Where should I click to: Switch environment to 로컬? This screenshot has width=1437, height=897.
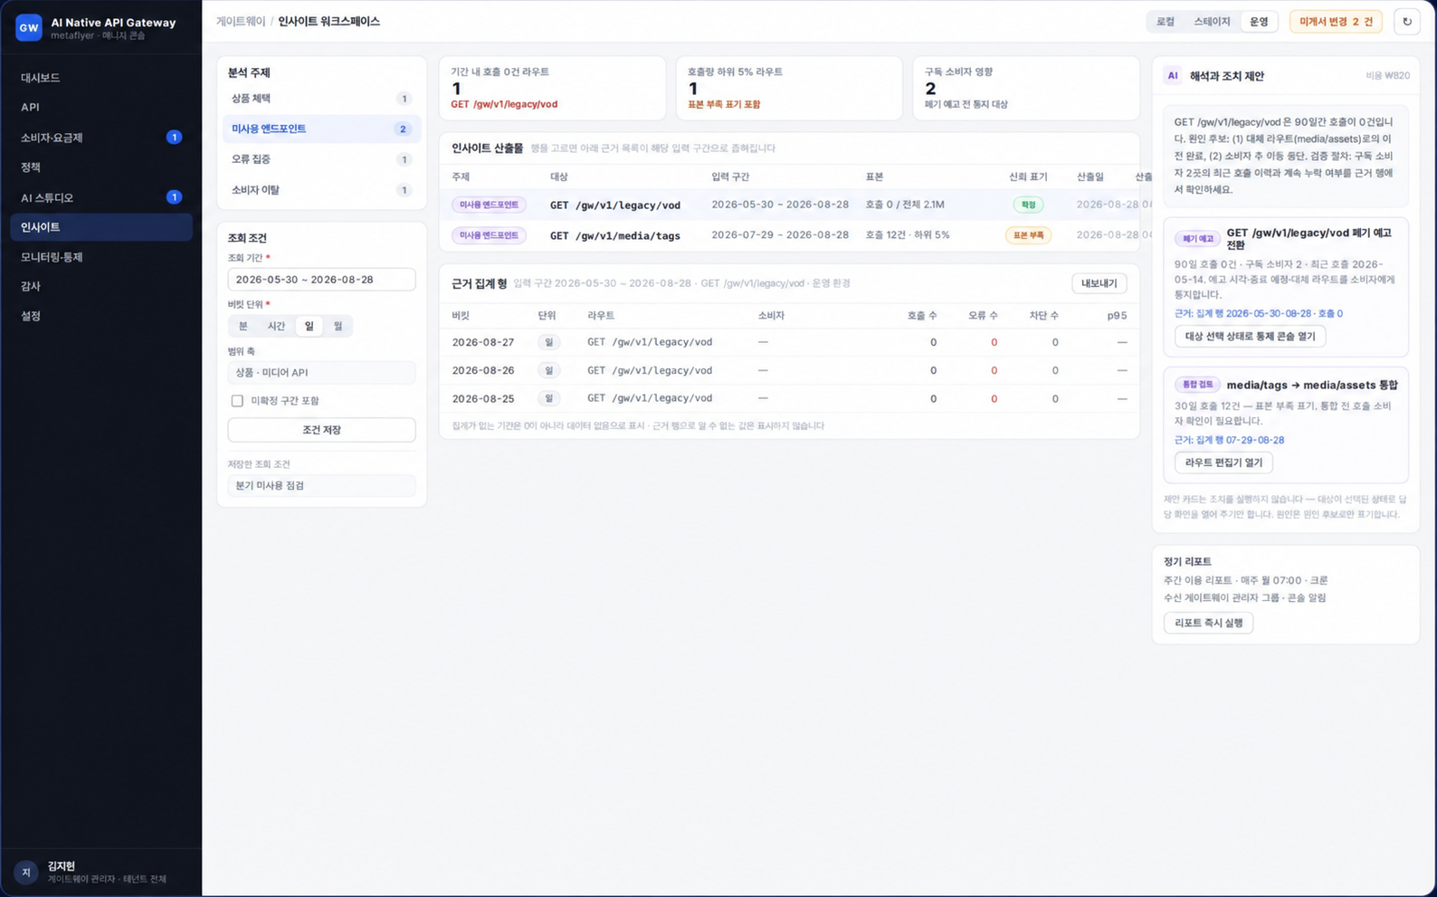(1166, 22)
